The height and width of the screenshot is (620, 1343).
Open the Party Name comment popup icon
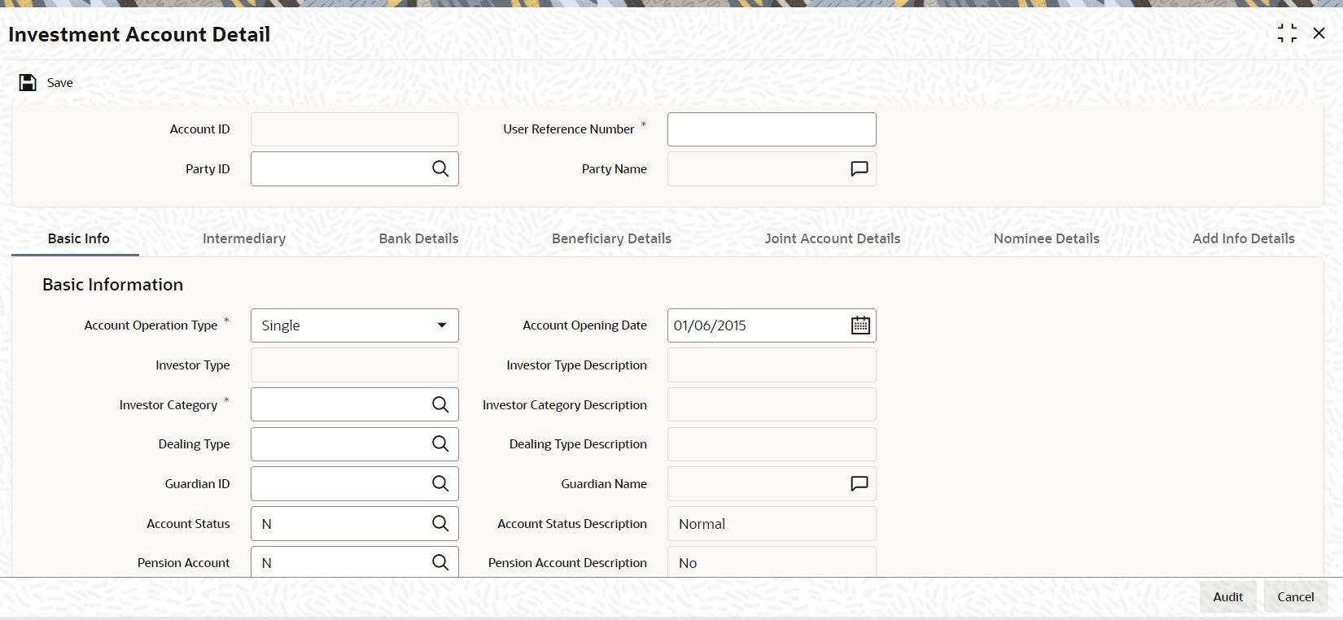coord(860,168)
